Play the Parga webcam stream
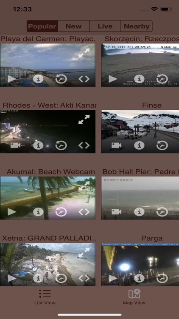The height and width of the screenshot is (319, 179). pos(113,278)
